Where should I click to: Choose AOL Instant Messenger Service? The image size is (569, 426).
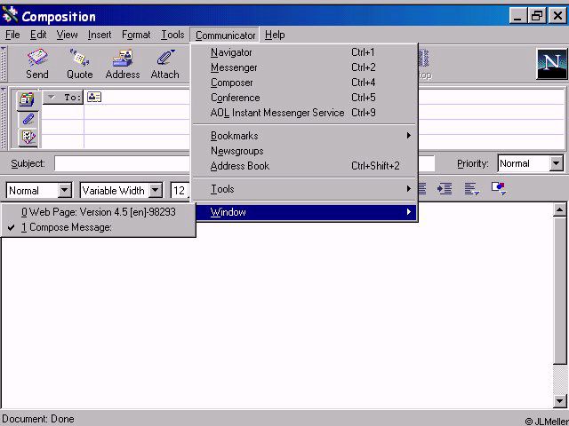pyautogui.click(x=305, y=113)
